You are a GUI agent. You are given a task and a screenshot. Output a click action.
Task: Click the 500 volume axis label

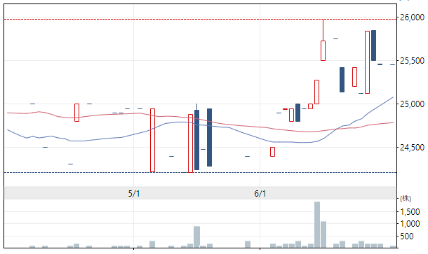[x=407, y=237]
